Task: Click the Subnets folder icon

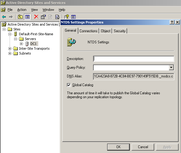Action: click(x=15, y=53)
